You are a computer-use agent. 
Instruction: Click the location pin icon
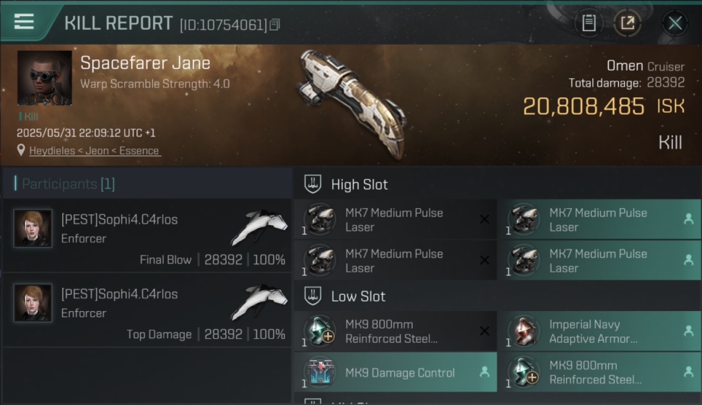pyautogui.click(x=21, y=150)
